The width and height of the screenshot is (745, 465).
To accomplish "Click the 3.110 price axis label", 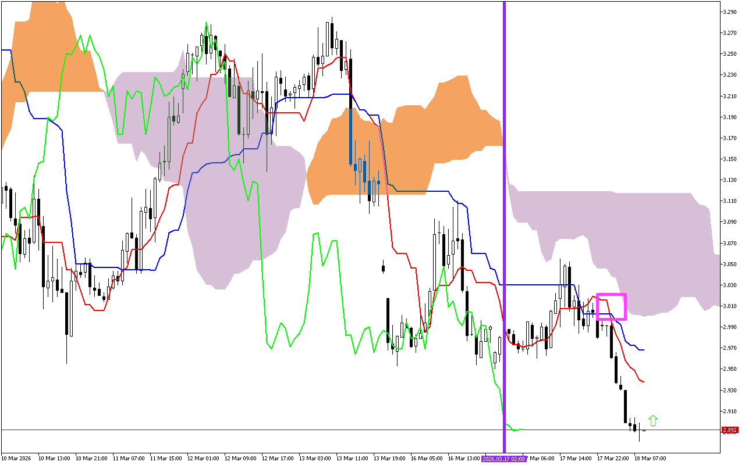I will coord(730,201).
